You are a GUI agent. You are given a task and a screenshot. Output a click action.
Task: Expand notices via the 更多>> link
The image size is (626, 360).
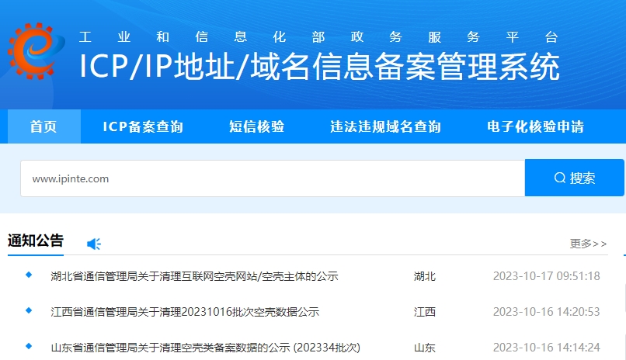point(588,244)
